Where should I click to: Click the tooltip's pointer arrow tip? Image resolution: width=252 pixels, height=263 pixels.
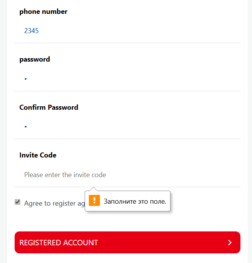(x=93, y=188)
